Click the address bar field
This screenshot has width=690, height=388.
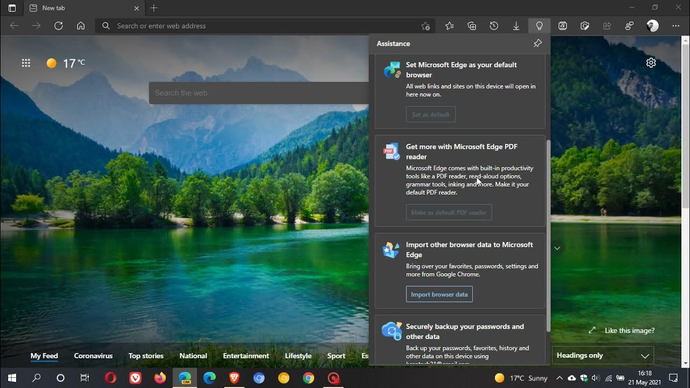pos(265,26)
